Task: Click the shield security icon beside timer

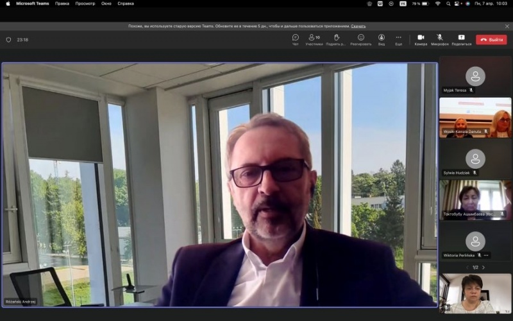Action: [x=8, y=40]
